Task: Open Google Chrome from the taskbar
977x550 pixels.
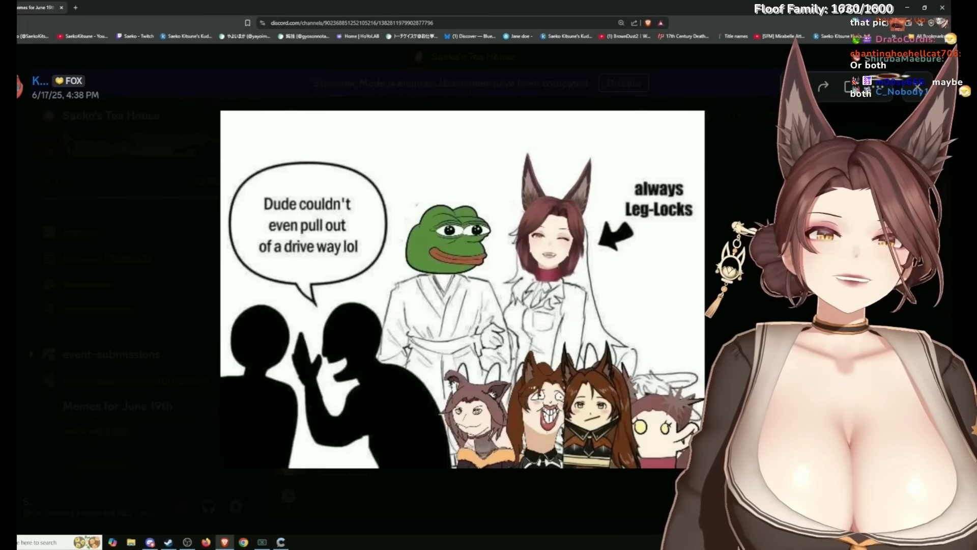Action: 243,542
